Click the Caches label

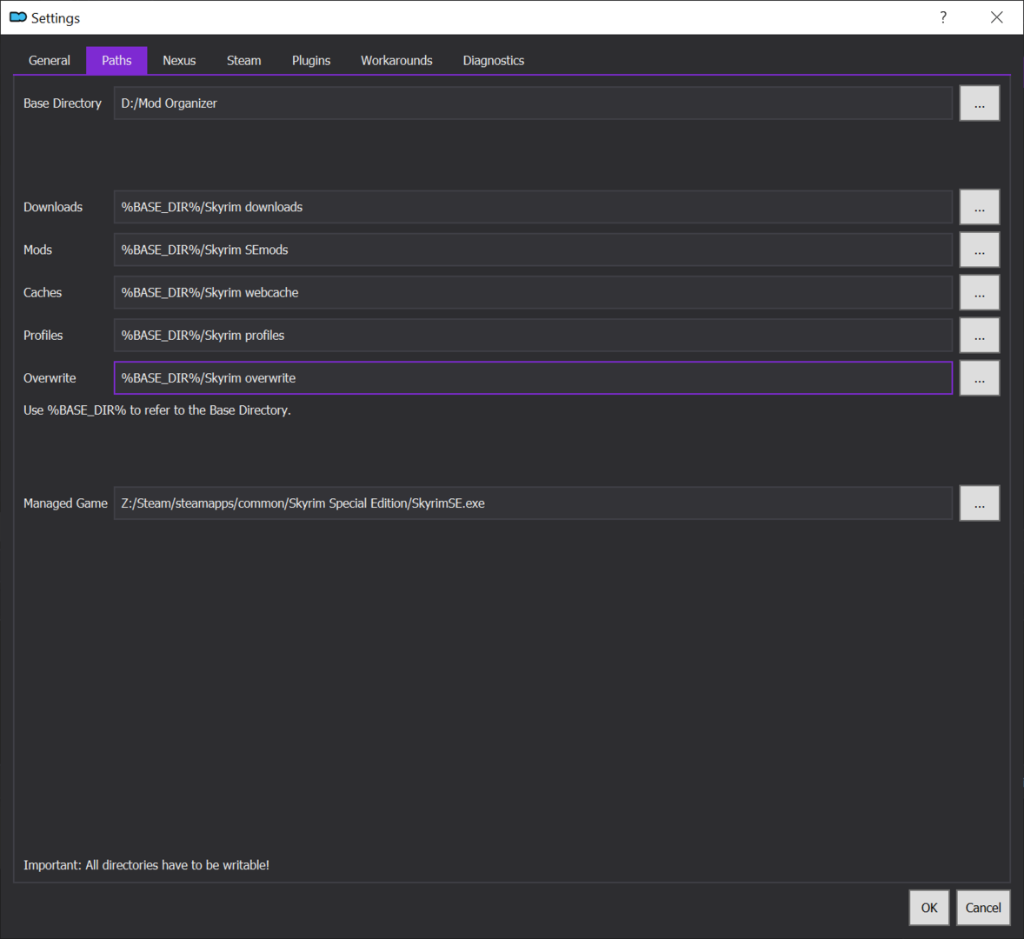(x=43, y=292)
